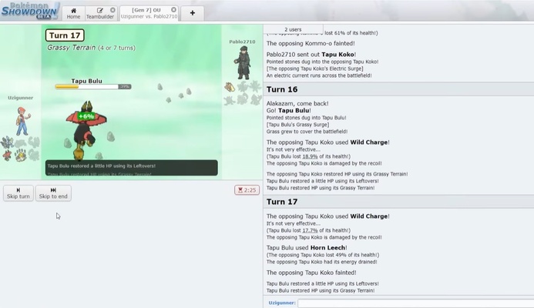Click the Turn 17 indicator badge

pos(65,35)
